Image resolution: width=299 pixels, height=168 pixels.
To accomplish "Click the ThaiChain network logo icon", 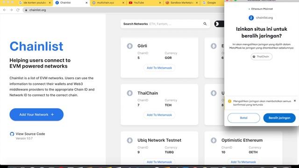I will [130, 93].
